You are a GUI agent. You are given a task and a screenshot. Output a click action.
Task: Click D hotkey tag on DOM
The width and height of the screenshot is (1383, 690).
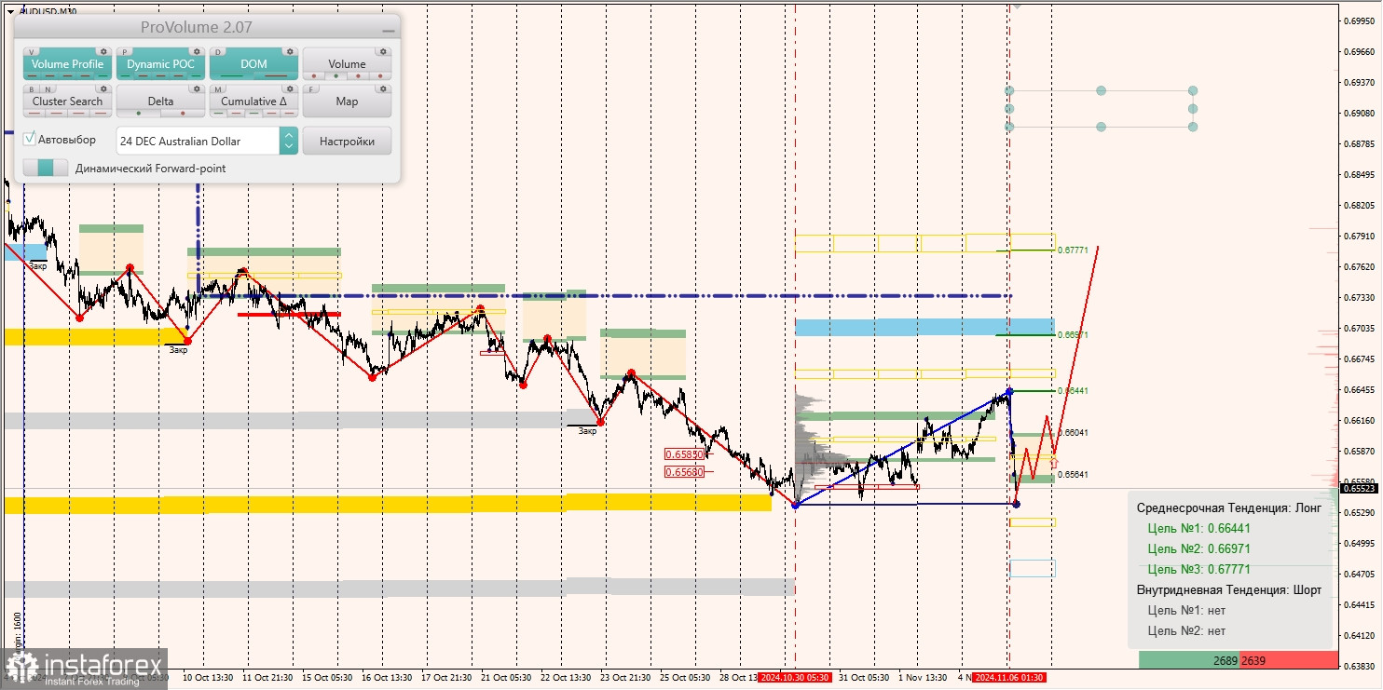click(218, 51)
